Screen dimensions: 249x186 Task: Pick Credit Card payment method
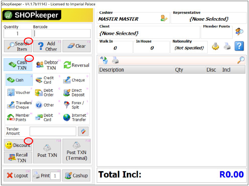pyautogui.click(x=47, y=80)
